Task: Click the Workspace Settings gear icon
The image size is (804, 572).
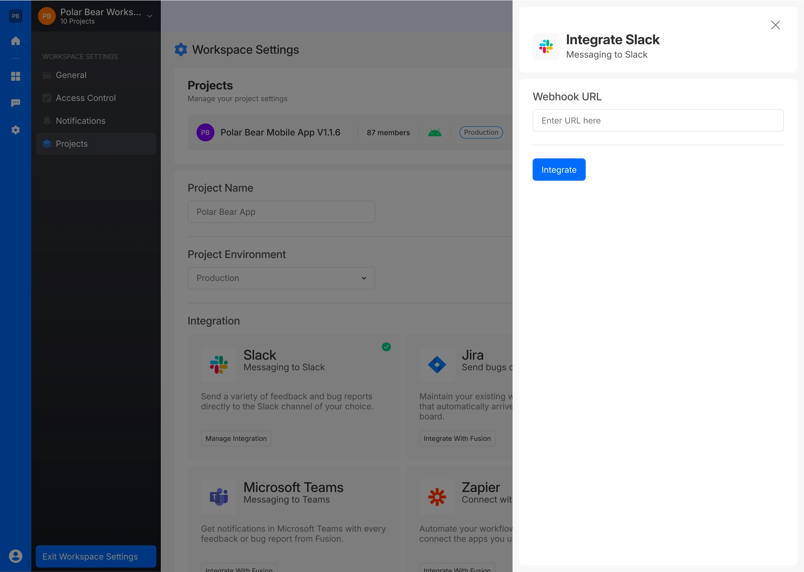Action: [181, 50]
